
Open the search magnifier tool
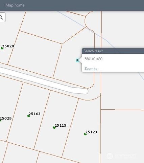coord(2,17)
